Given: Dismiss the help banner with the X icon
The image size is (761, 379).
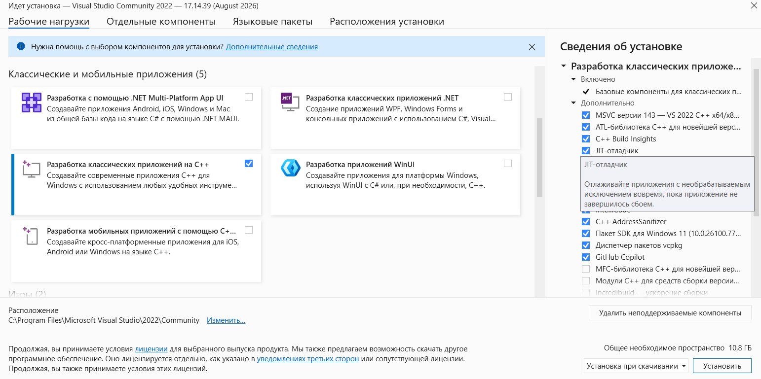Looking at the screenshot, I should pos(532,47).
